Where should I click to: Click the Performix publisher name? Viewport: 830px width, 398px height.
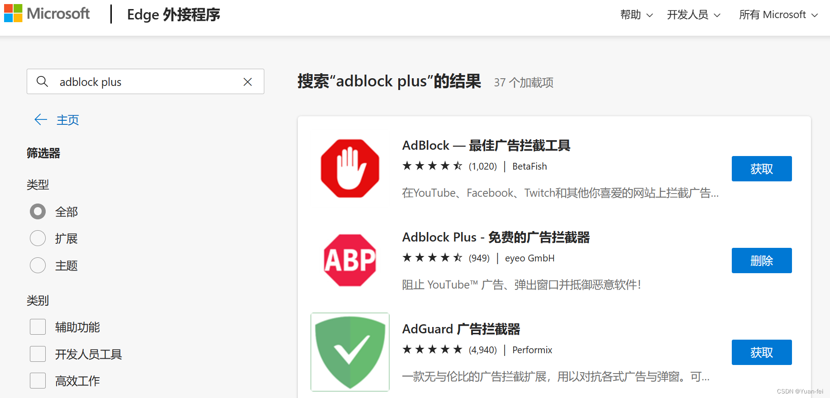click(x=532, y=350)
